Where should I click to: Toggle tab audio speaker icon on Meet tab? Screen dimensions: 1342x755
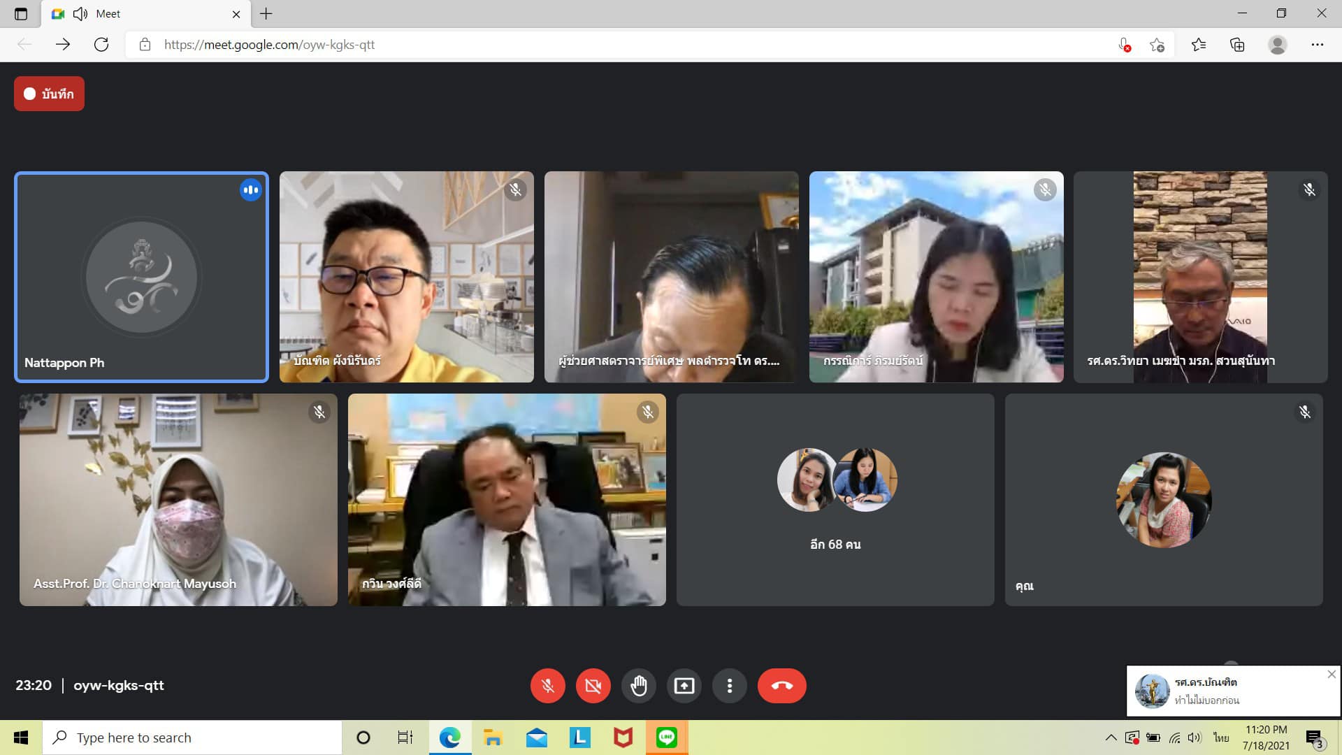(80, 14)
